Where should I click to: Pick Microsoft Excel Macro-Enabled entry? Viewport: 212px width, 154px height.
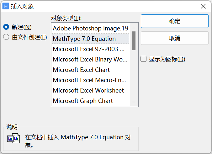click(90, 80)
